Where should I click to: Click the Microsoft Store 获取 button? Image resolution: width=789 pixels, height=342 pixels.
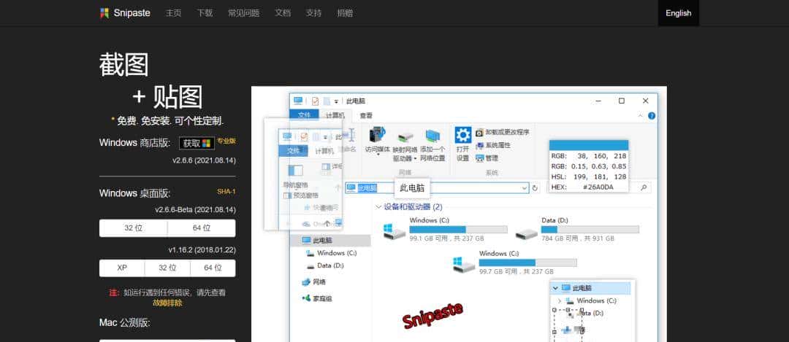click(x=197, y=143)
